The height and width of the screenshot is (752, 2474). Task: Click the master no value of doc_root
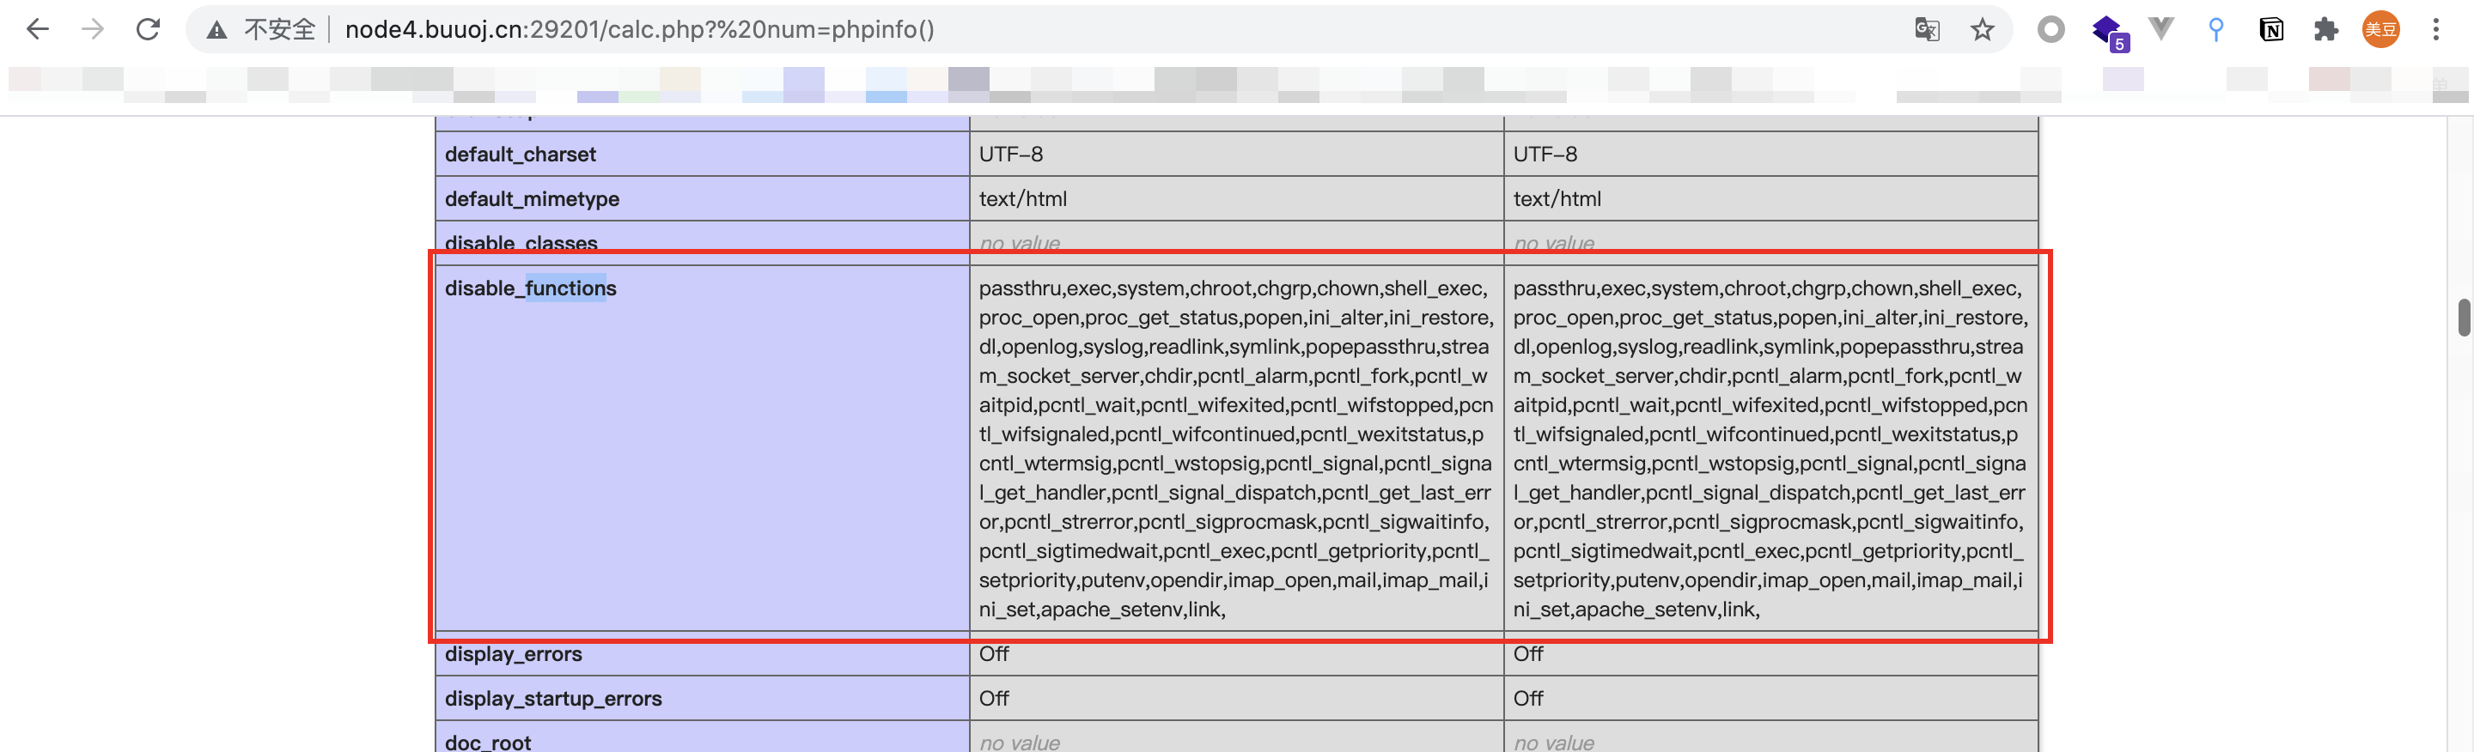click(x=1553, y=743)
